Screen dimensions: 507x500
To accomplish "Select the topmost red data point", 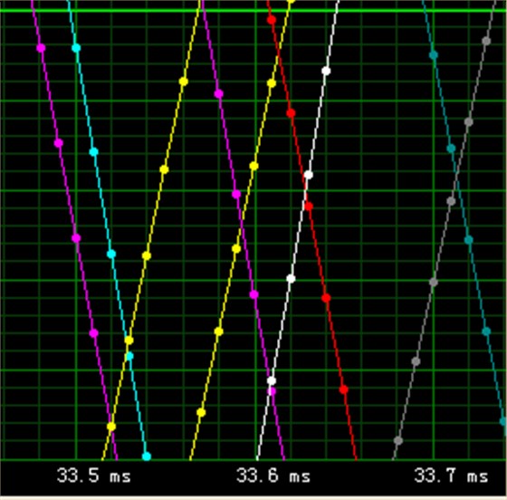I will pos(272,20).
